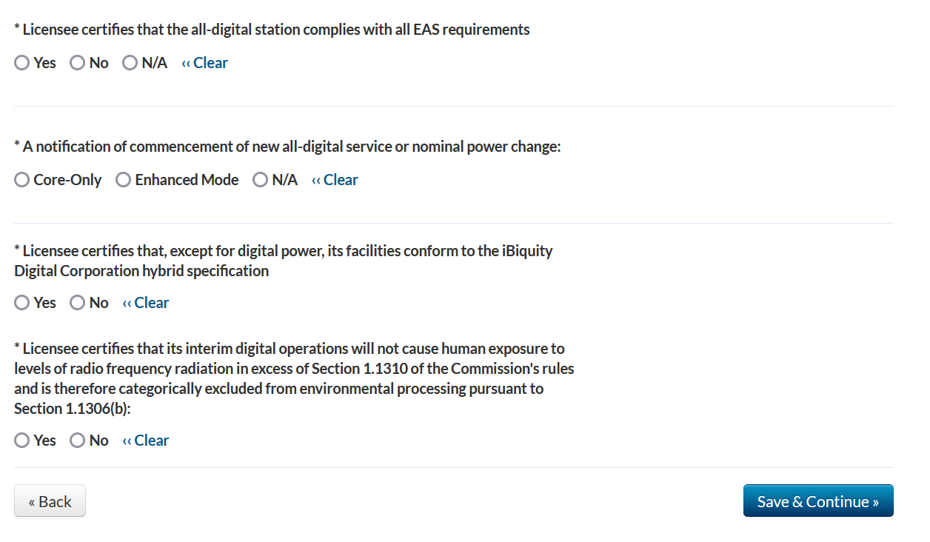
Task: Click the Back button
Action: (x=50, y=501)
